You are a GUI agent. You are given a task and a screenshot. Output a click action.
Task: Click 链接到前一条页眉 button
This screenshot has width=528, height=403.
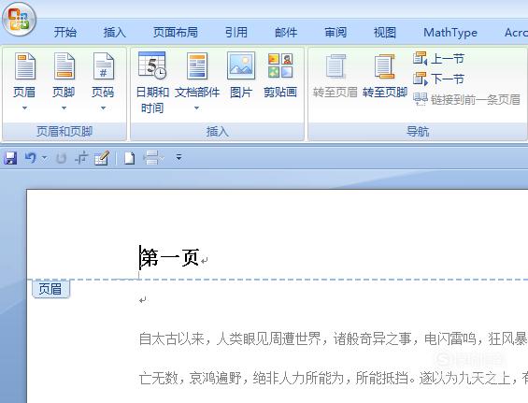tap(466, 100)
